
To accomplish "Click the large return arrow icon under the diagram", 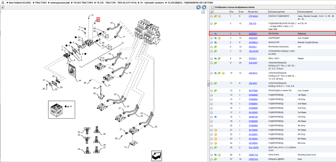I will click(157, 155).
